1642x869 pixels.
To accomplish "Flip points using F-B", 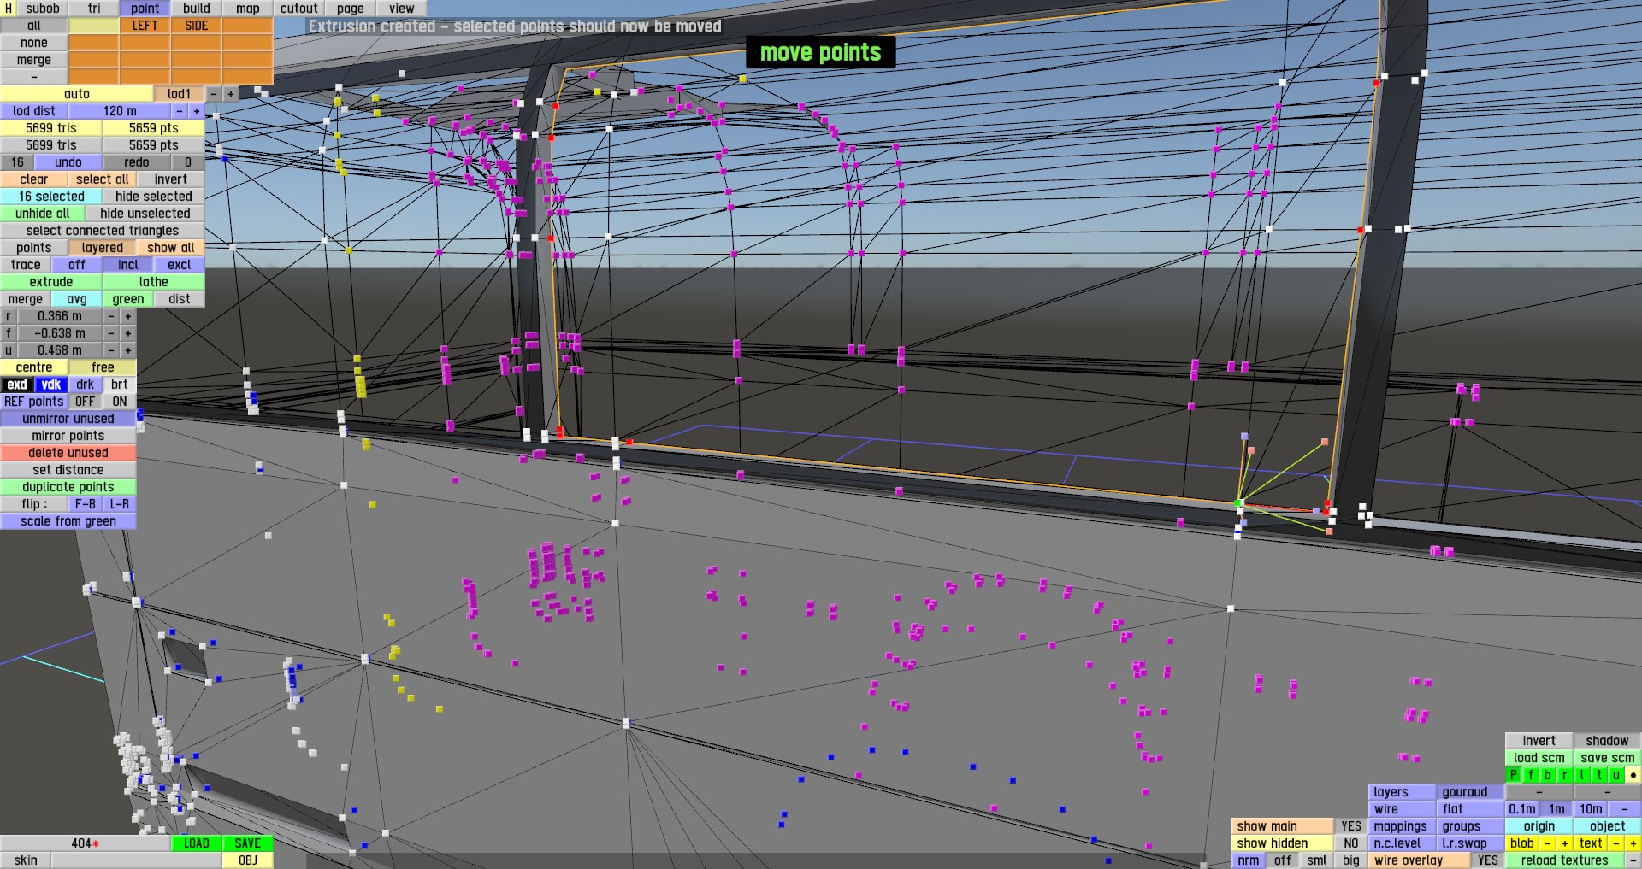I will click(86, 504).
